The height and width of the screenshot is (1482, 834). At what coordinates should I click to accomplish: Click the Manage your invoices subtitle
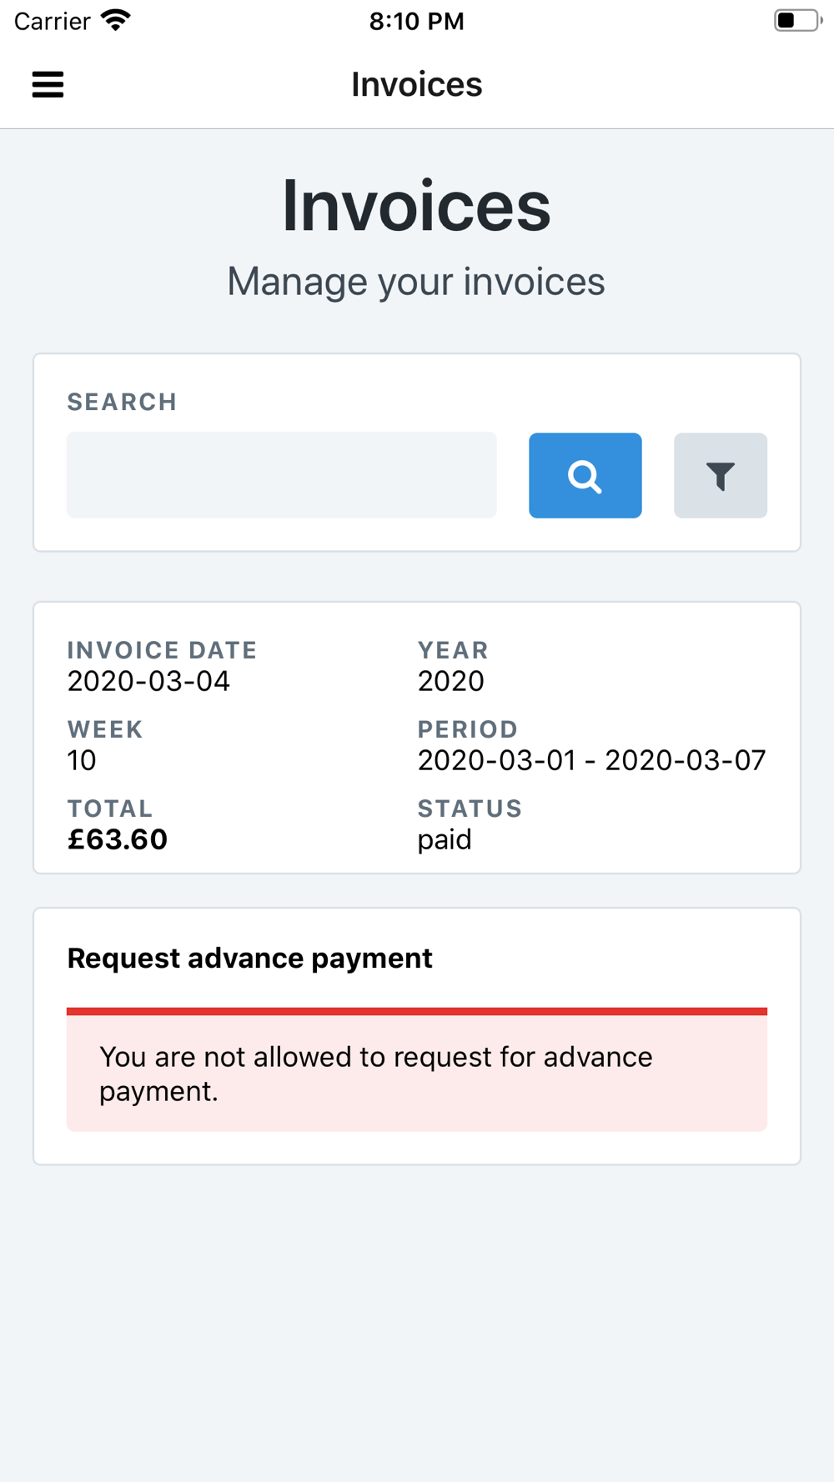pos(416,282)
